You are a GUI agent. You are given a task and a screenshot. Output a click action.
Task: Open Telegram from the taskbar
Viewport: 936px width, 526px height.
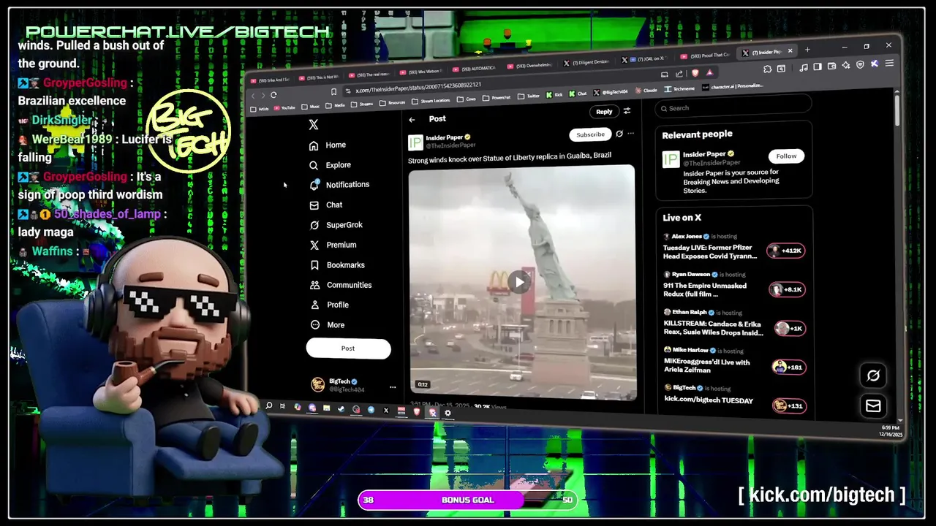(371, 410)
